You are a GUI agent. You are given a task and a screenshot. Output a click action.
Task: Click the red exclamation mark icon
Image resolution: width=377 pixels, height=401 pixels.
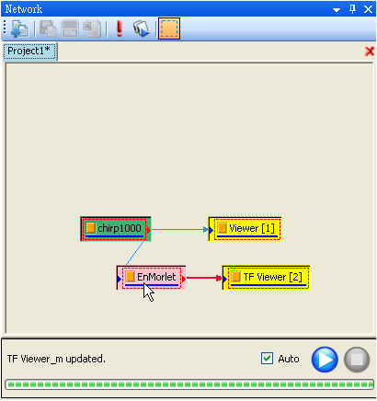(x=120, y=29)
